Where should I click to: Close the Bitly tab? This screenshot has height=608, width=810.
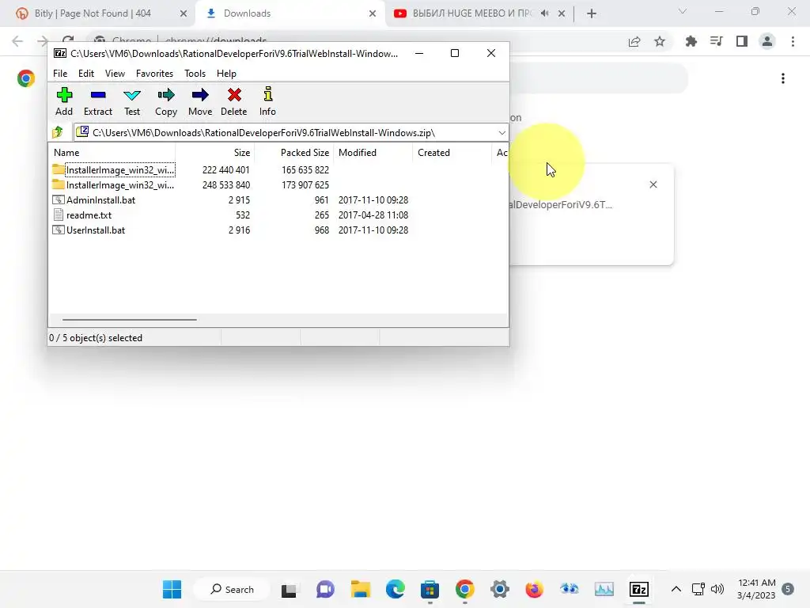[184, 13]
